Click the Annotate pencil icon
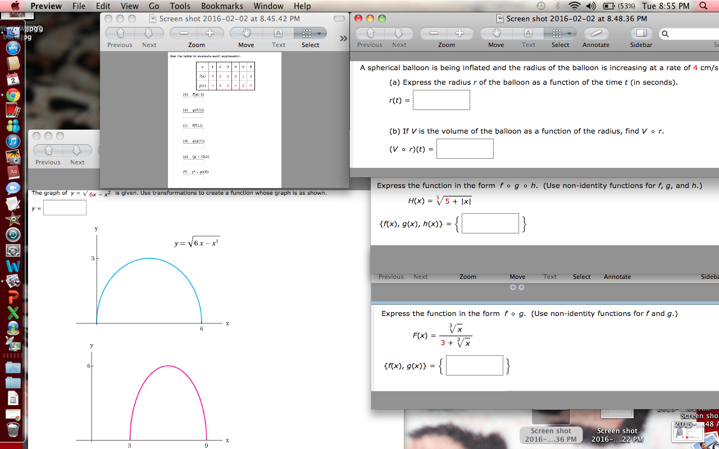The width and height of the screenshot is (719, 449). click(595, 33)
